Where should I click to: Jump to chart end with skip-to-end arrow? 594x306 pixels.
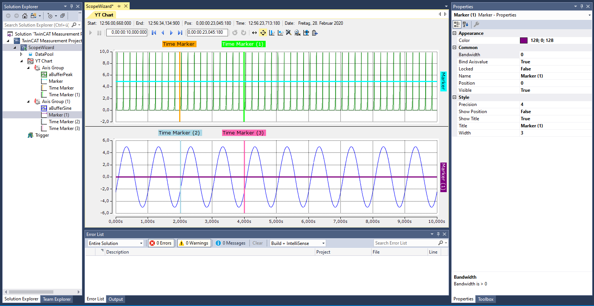180,33
